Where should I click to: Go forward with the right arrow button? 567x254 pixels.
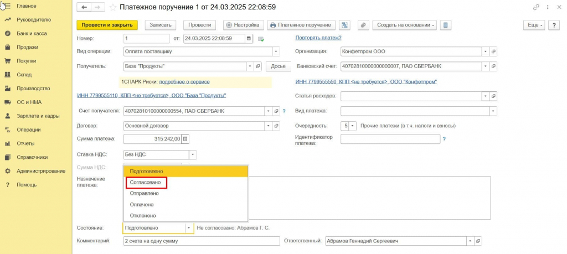point(97,7)
